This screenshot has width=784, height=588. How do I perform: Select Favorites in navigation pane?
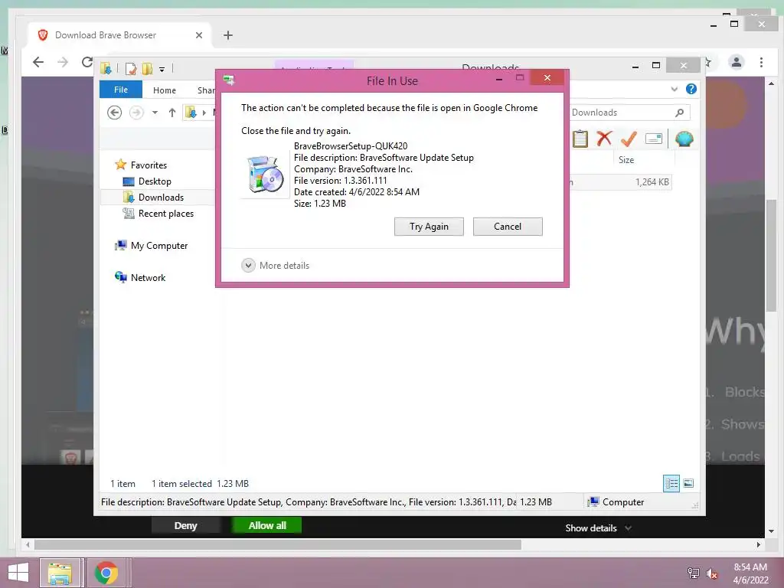click(x=141, y=165)
